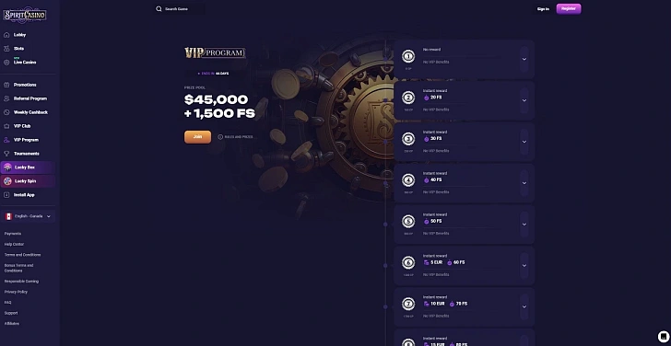Click the Sign In link
This screenshot has height=346, width=671.
tap(543, 9)
